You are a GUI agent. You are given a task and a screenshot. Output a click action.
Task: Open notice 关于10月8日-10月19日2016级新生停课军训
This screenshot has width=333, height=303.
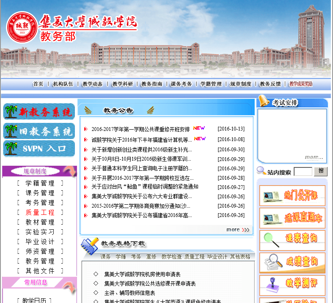pyautogui.click(x=141, y=159)
